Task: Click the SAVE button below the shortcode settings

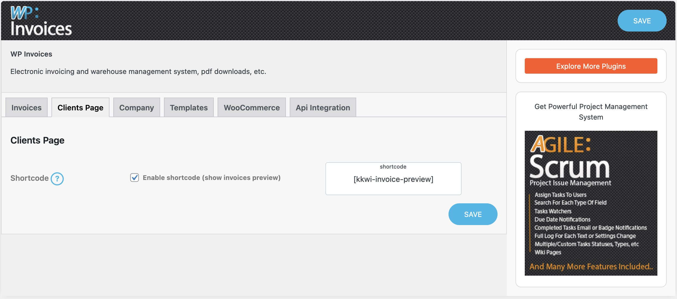Action: pos(473,214)
